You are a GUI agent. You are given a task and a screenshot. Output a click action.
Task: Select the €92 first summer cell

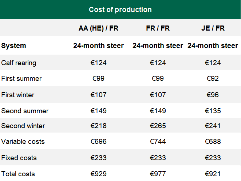tap(213, 79)
